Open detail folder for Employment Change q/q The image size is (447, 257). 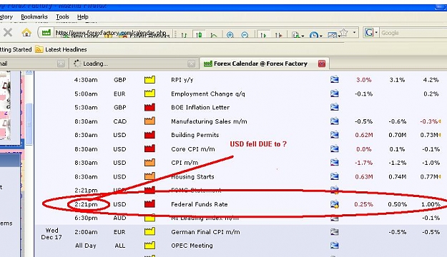[x=335, y=94]
